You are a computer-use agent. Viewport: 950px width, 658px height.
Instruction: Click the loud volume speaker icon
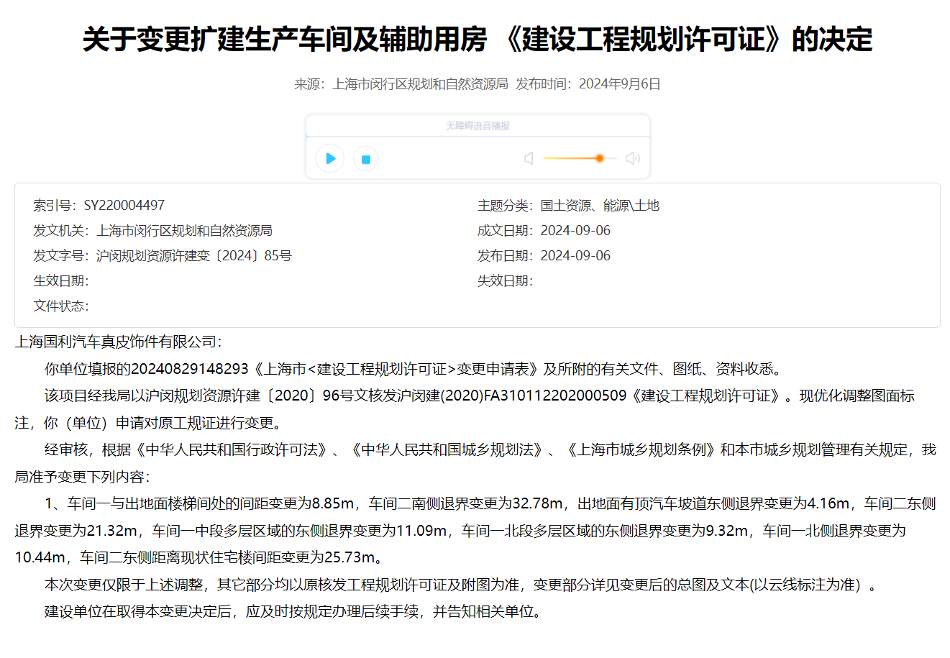coord(633,158)
